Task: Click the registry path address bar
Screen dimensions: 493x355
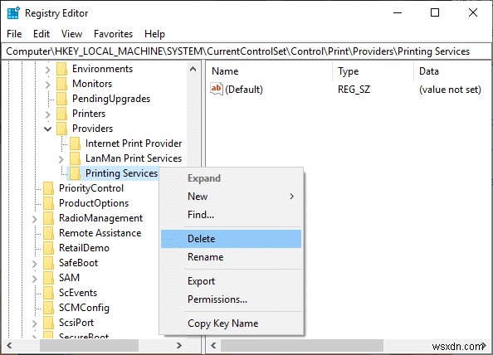Action: click(x=247, y=51)
